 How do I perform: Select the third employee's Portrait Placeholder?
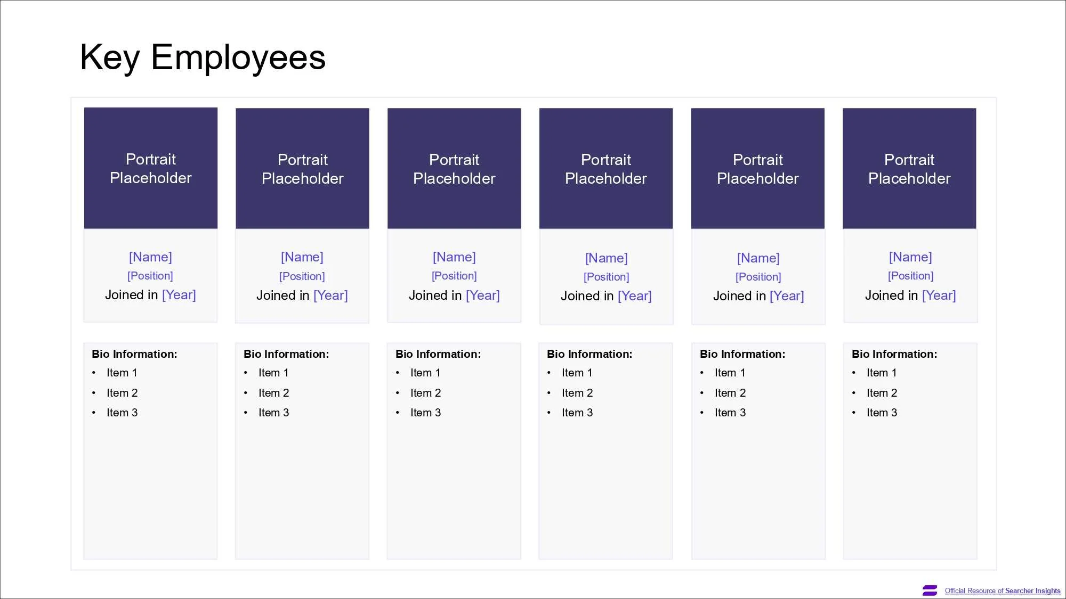(x=454, y=169)
